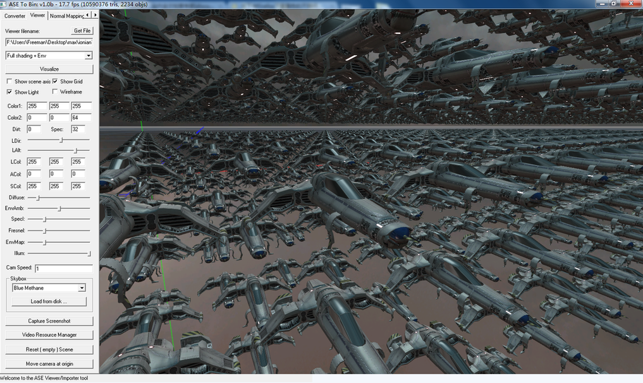Click the SCol red value field

[x=34, y=186]
